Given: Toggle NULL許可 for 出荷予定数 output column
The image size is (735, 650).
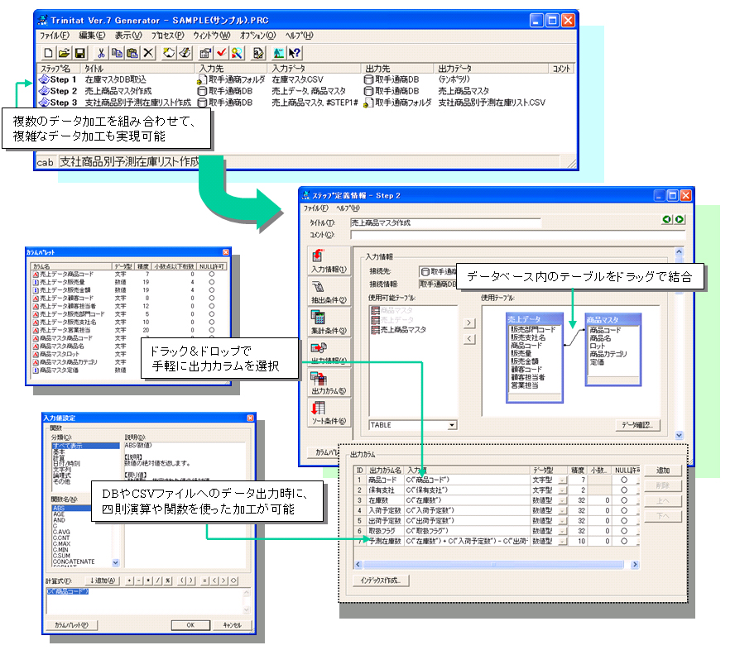Looking at the screenshot, I should (624, 521).
